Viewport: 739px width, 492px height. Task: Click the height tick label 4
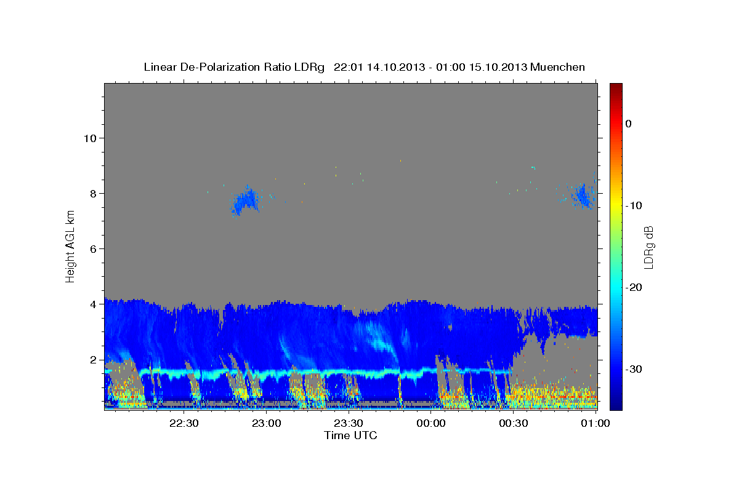[92, 304]
